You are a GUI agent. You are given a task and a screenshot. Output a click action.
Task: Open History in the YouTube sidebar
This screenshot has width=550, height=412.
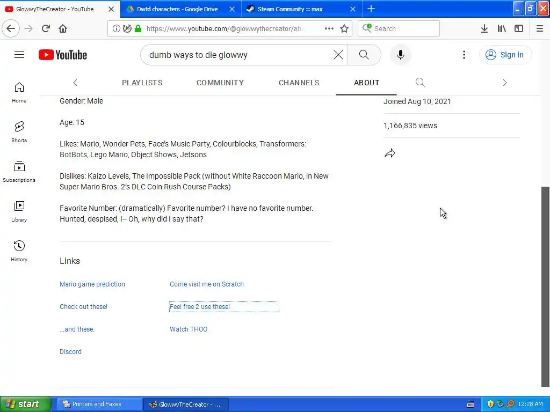tap(19, 251)
